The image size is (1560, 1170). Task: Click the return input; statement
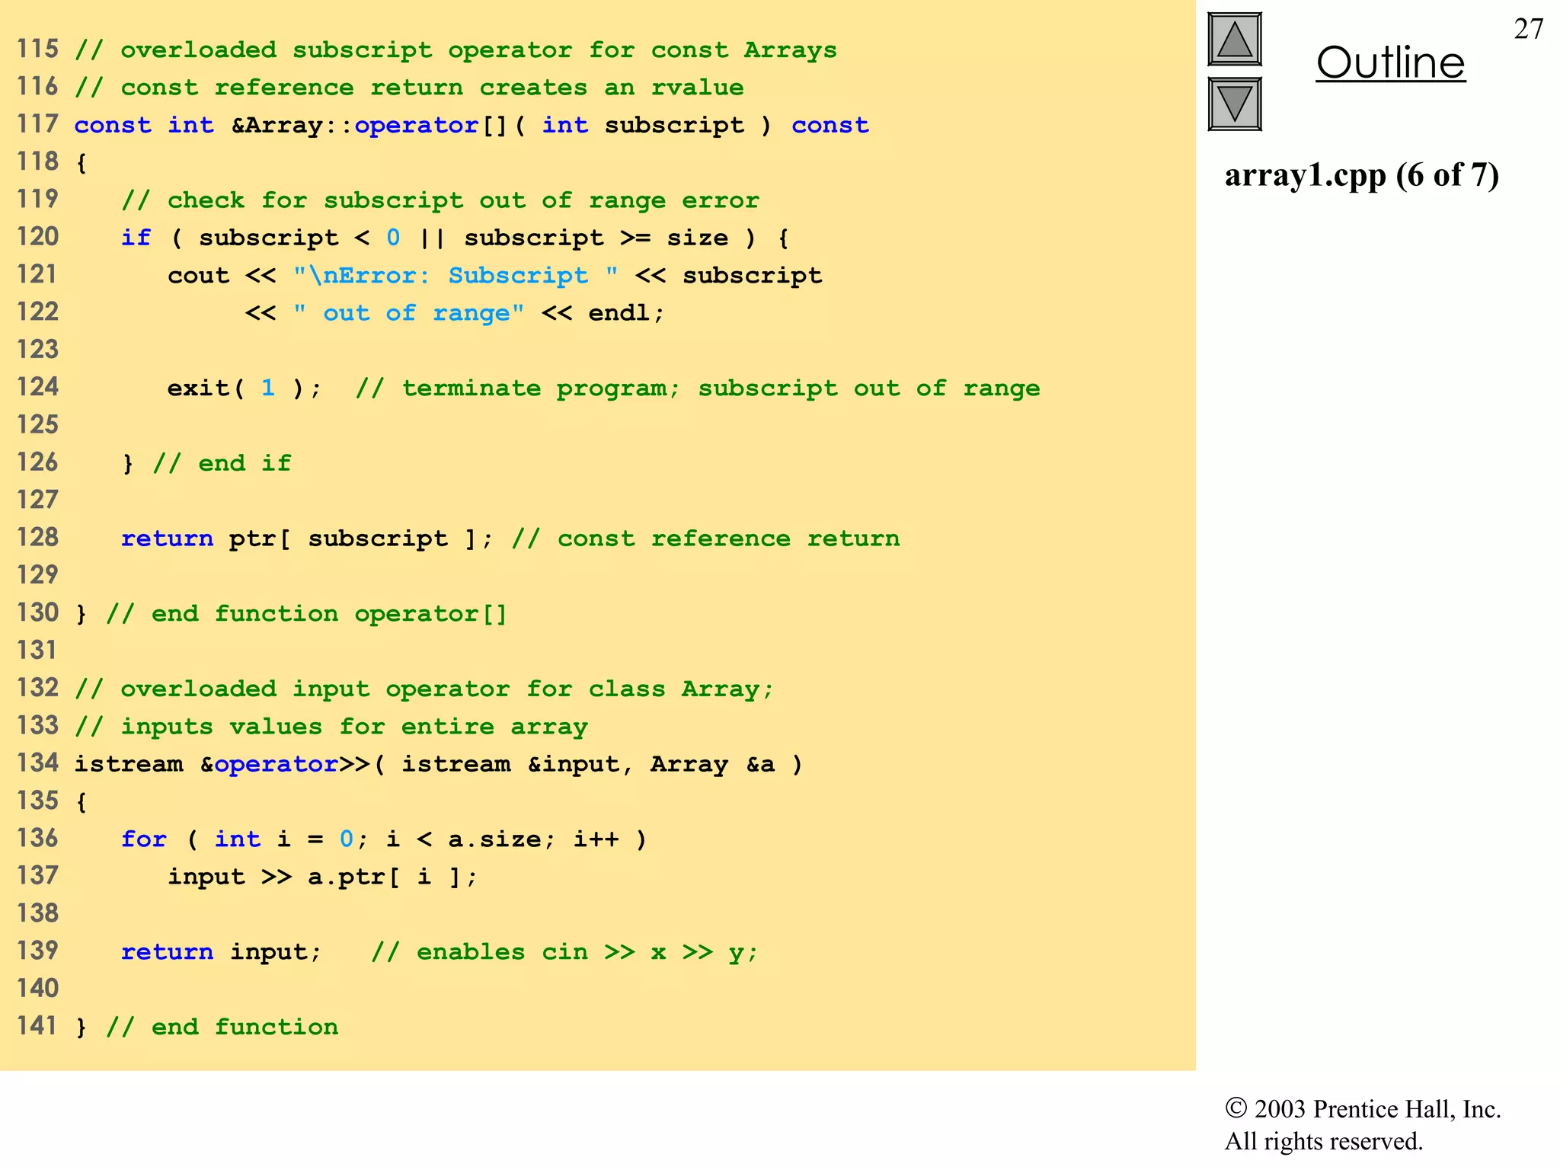pos(222,952)
